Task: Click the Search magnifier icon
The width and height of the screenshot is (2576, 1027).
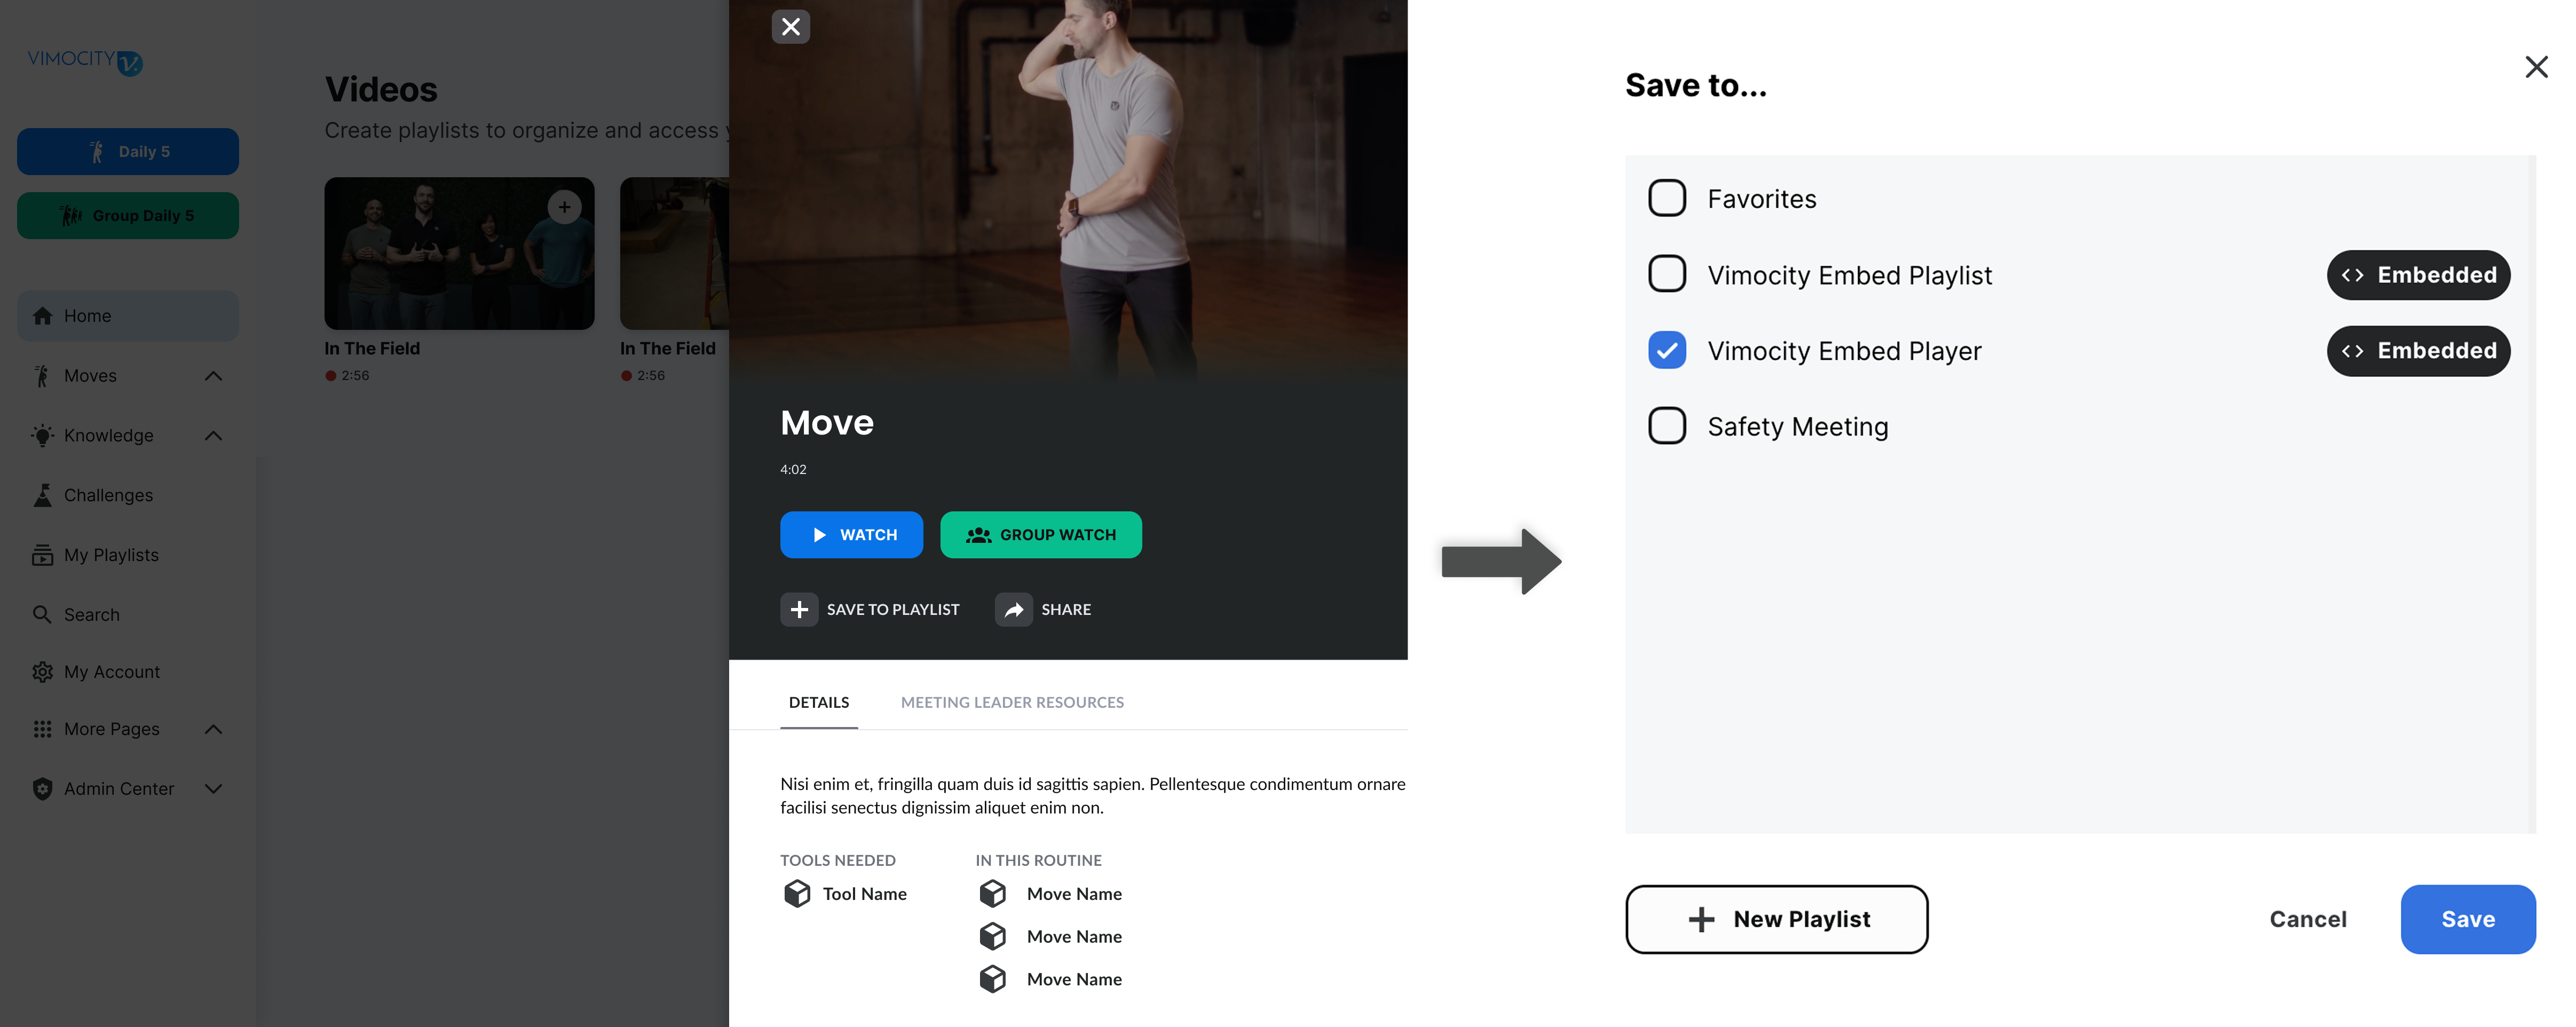Action: click(x=42, y=614)
